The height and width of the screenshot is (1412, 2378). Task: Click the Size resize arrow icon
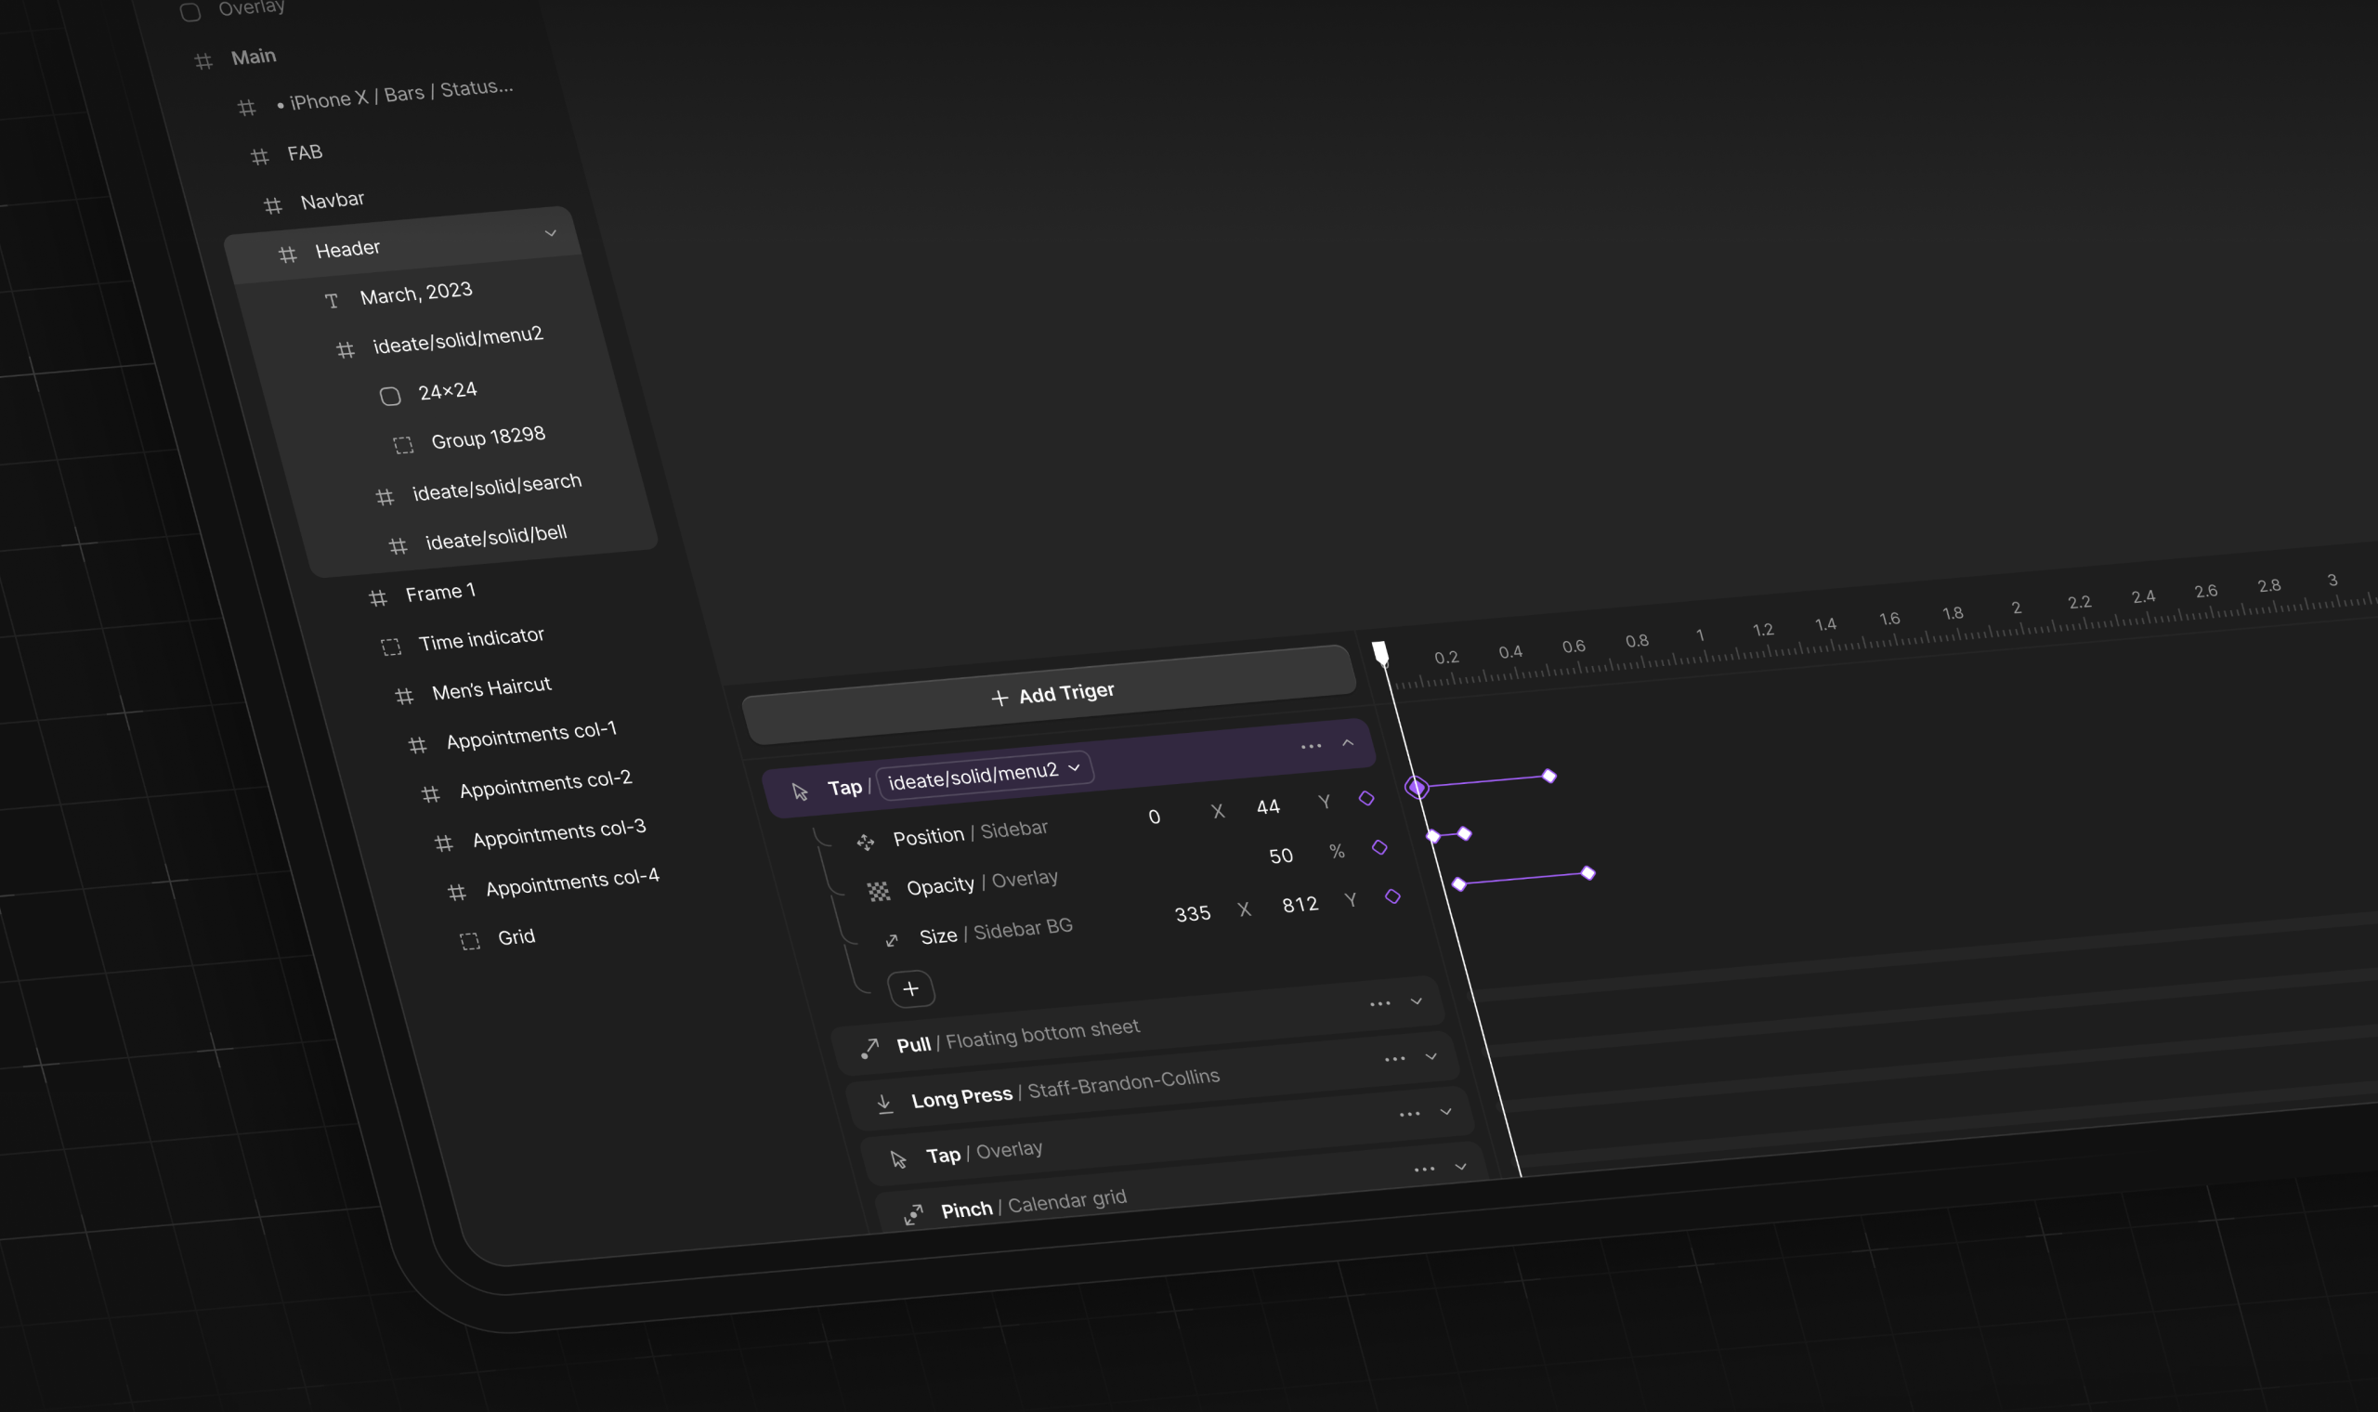pos(891,941)
